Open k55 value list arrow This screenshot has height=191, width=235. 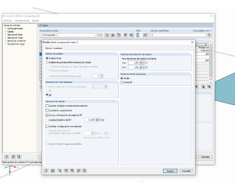(x=143, y=67)
